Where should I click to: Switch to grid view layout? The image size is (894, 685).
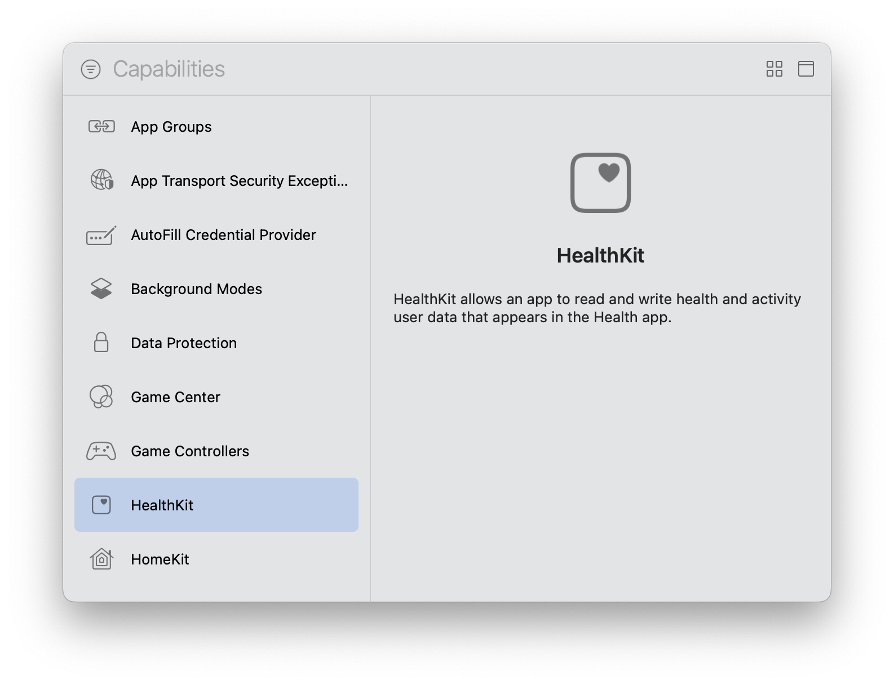tap(774, 69)
